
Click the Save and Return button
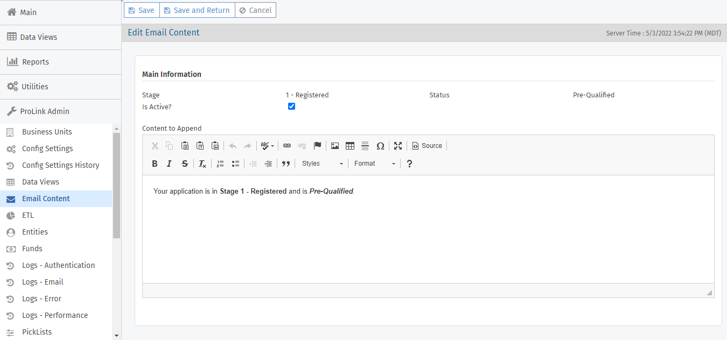(197, 10)
